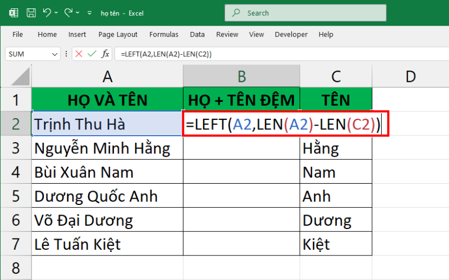Cancel formula entry with the X icon

(x=79, y=54)
